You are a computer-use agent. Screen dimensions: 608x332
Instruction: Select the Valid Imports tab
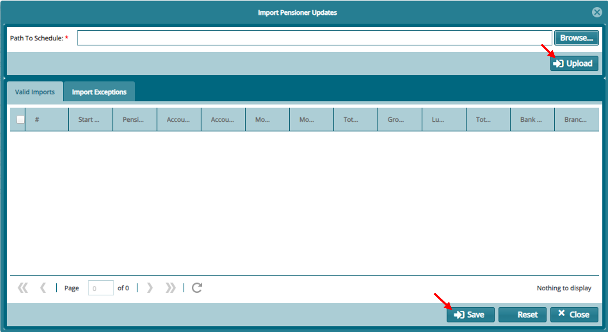pos(35,92)
